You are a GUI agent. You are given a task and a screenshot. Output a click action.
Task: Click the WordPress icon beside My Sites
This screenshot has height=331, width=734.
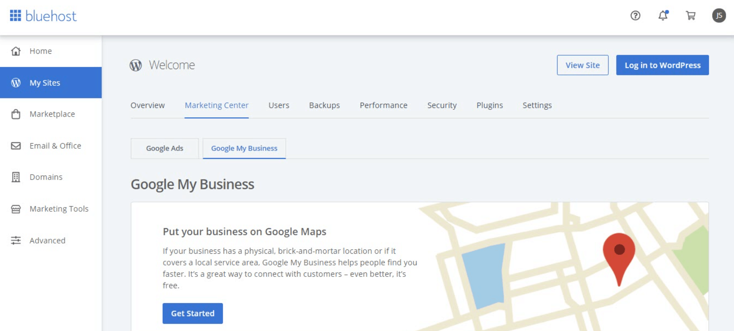coord(16,83)
